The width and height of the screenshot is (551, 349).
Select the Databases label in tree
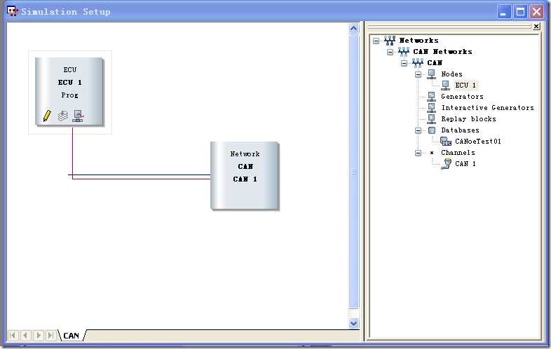460,130
